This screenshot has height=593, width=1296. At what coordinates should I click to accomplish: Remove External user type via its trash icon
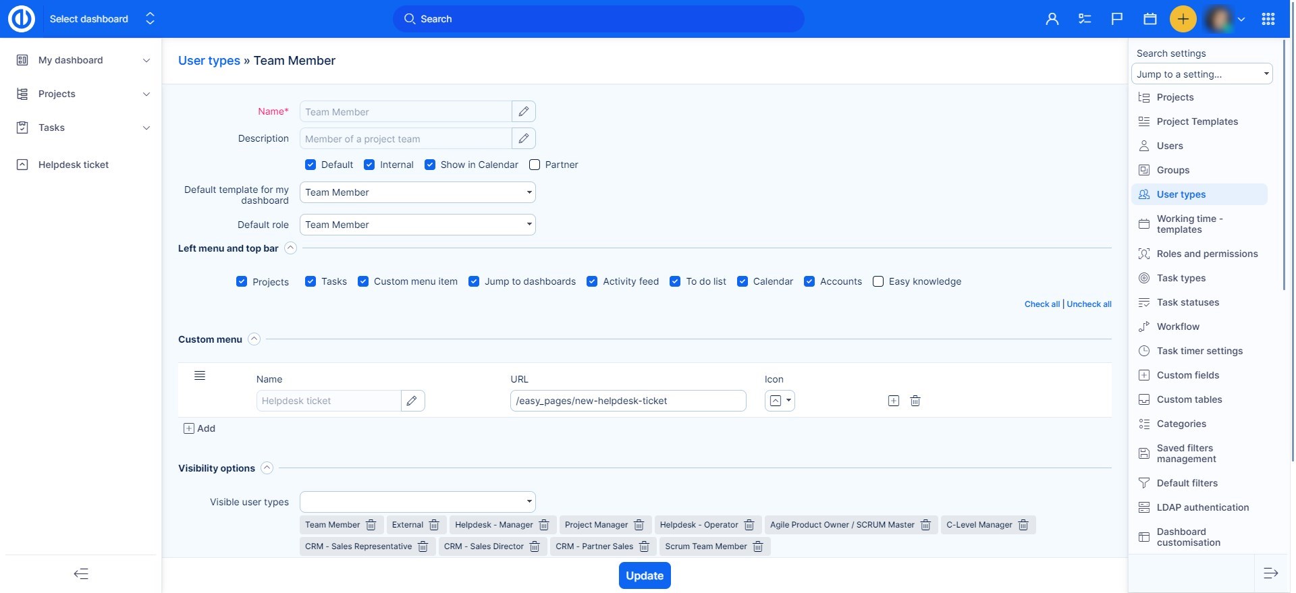434,525
